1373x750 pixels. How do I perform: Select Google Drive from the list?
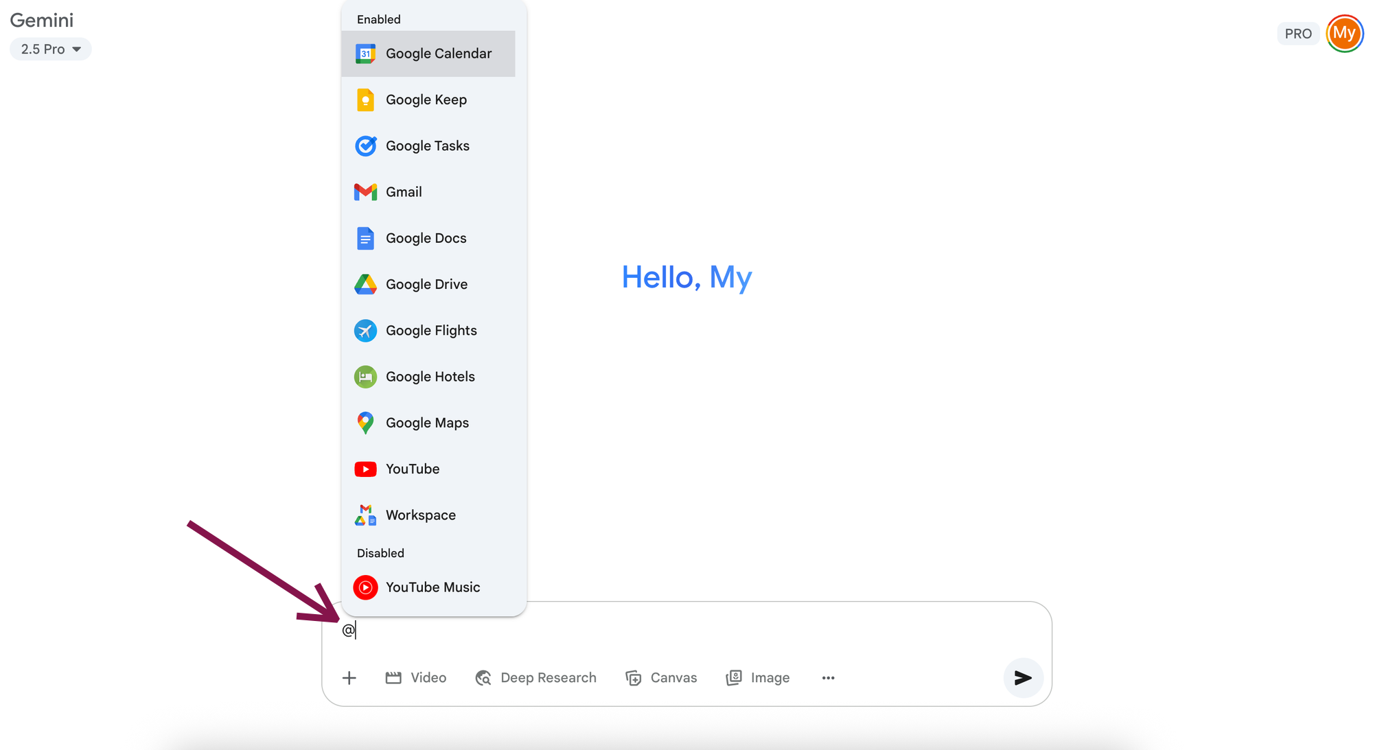click(428, 284)
